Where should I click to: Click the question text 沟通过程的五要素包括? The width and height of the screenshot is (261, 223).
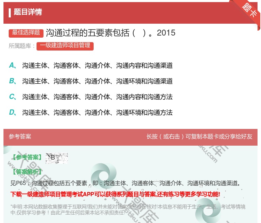(x=111, y=33)
